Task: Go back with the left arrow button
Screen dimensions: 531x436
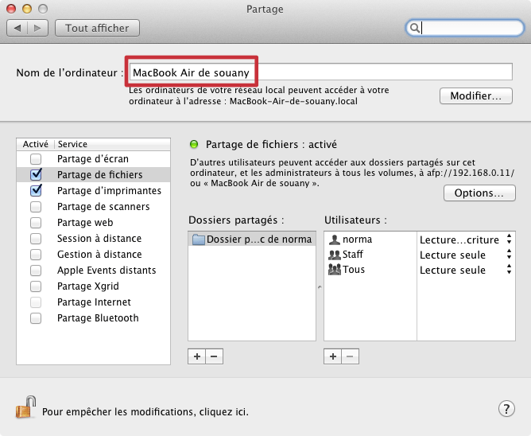Action: point(17,28)
